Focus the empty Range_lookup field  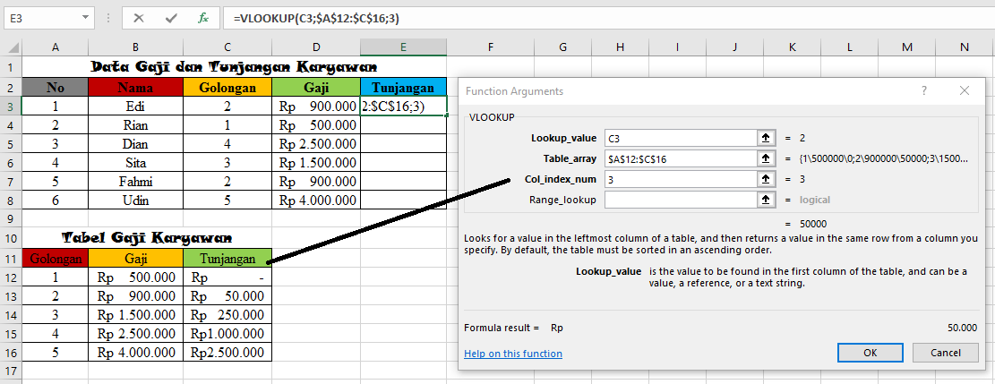coord(681,200)
